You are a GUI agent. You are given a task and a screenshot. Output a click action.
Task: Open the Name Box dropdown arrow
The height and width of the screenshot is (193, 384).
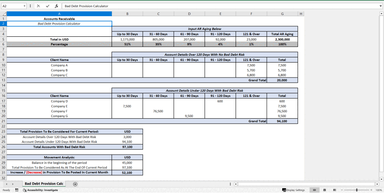[x=25, y=6]
